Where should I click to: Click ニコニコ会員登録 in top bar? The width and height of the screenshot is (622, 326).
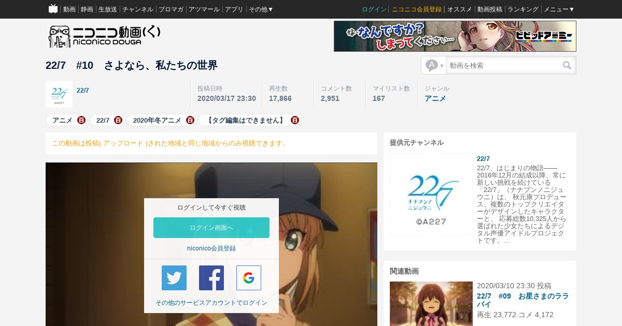coord(417,9)
